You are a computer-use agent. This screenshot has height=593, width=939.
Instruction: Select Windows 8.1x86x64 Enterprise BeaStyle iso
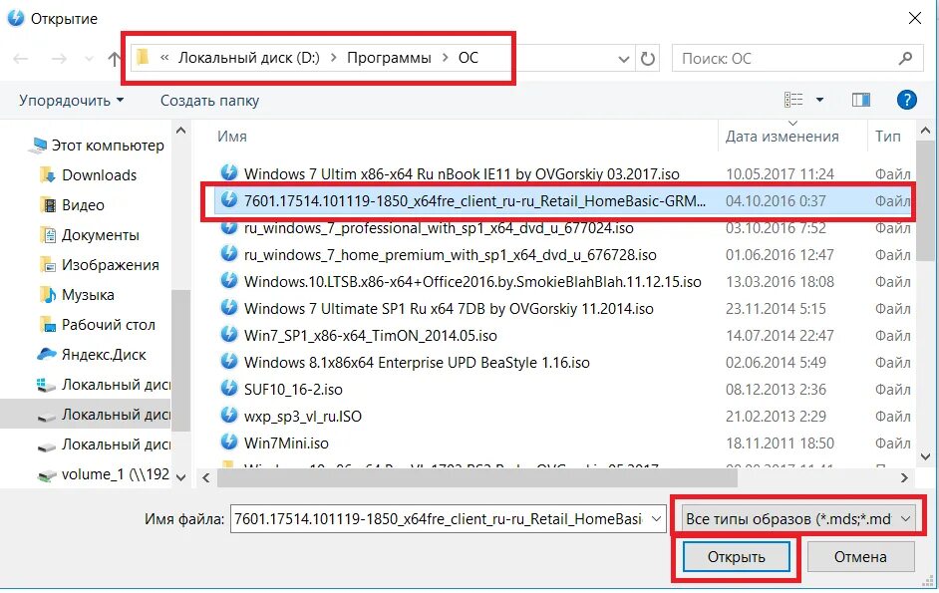(x=417, y=363)
